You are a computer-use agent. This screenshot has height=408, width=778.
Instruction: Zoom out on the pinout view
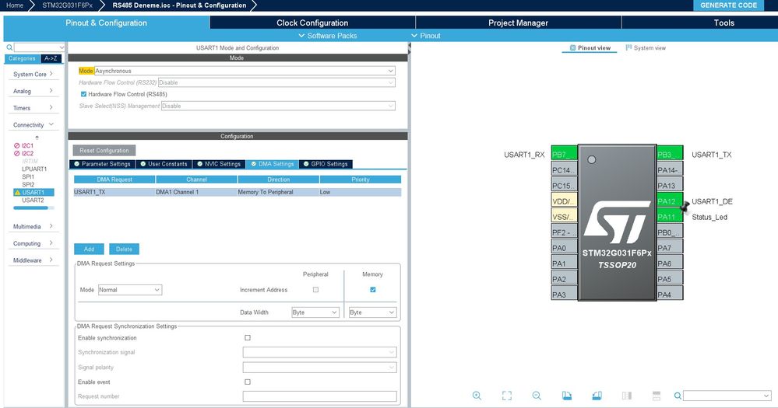(x=537, y=396)
